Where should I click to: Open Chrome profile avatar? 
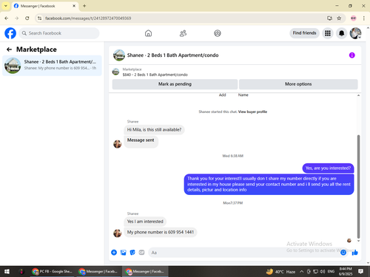click(354, 18)
